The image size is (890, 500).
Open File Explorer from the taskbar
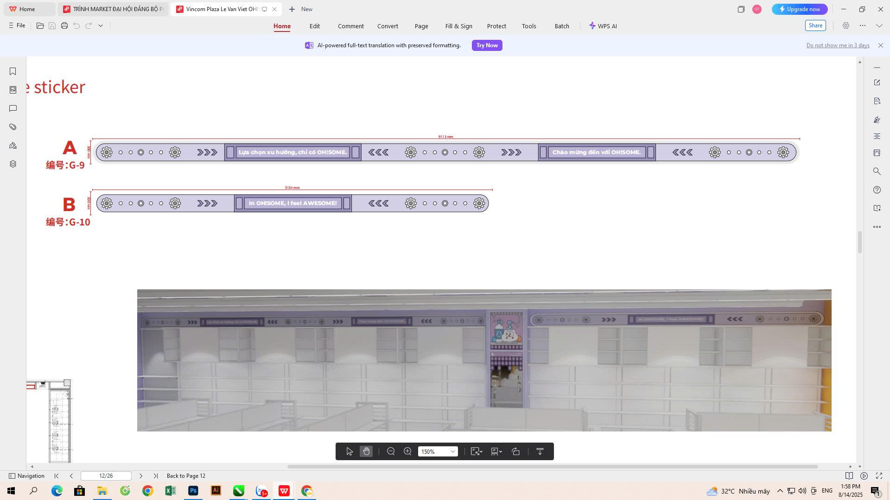pyautogui.click(x=102, y=491)
